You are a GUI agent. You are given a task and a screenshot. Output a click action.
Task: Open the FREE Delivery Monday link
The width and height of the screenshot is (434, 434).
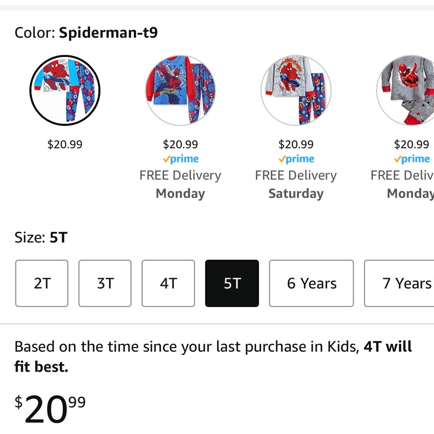coord(180,184)
